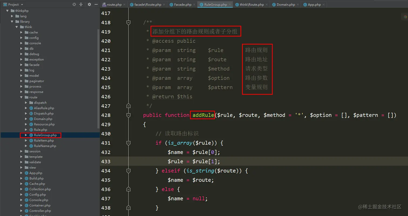Viewport: 408px width, 216px height.
Task: Select the facade folder
Action: point(34,65)
